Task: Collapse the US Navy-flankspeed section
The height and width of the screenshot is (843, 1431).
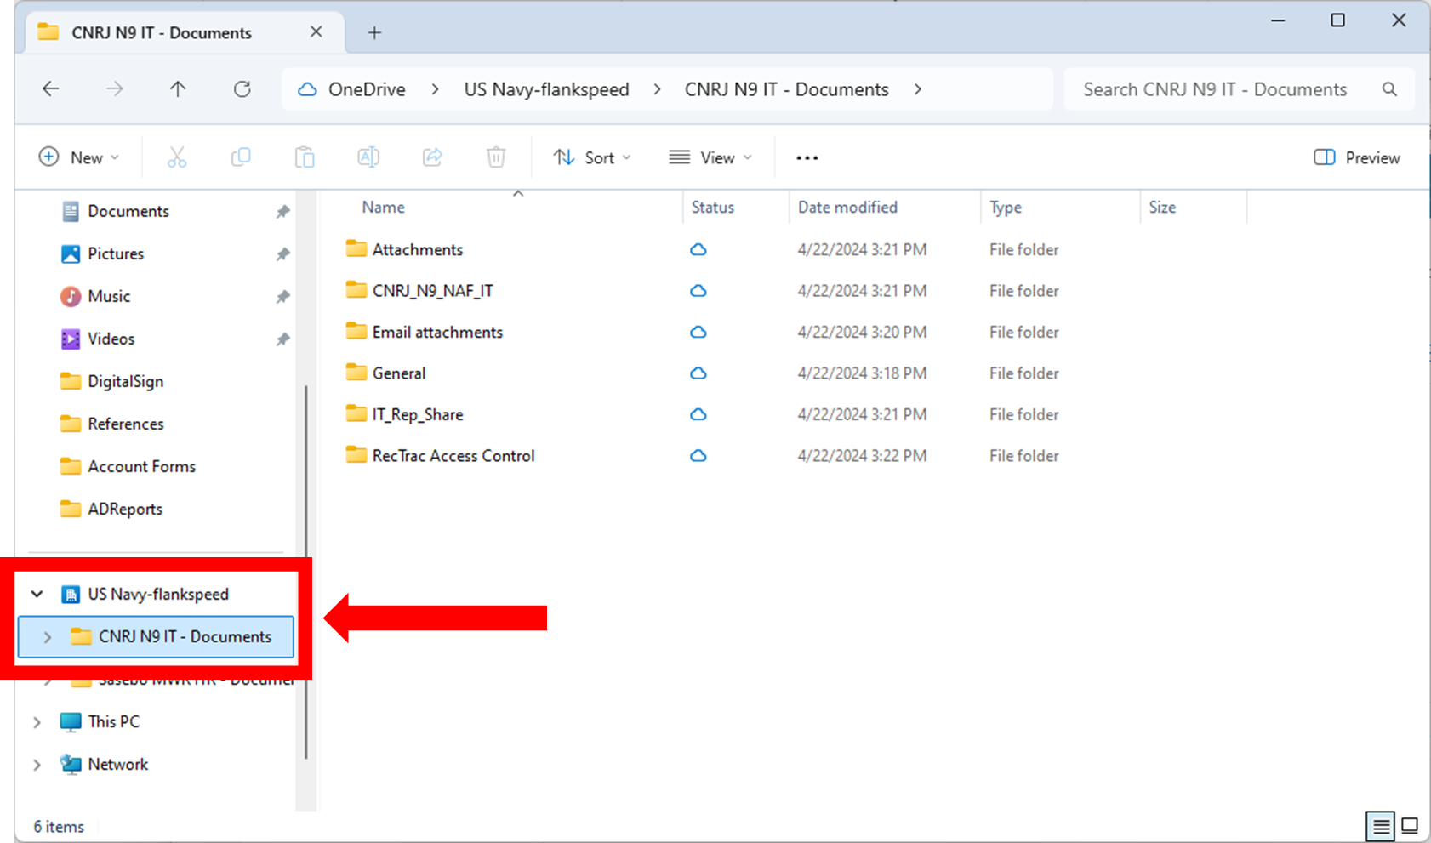Action: point(37,594)
